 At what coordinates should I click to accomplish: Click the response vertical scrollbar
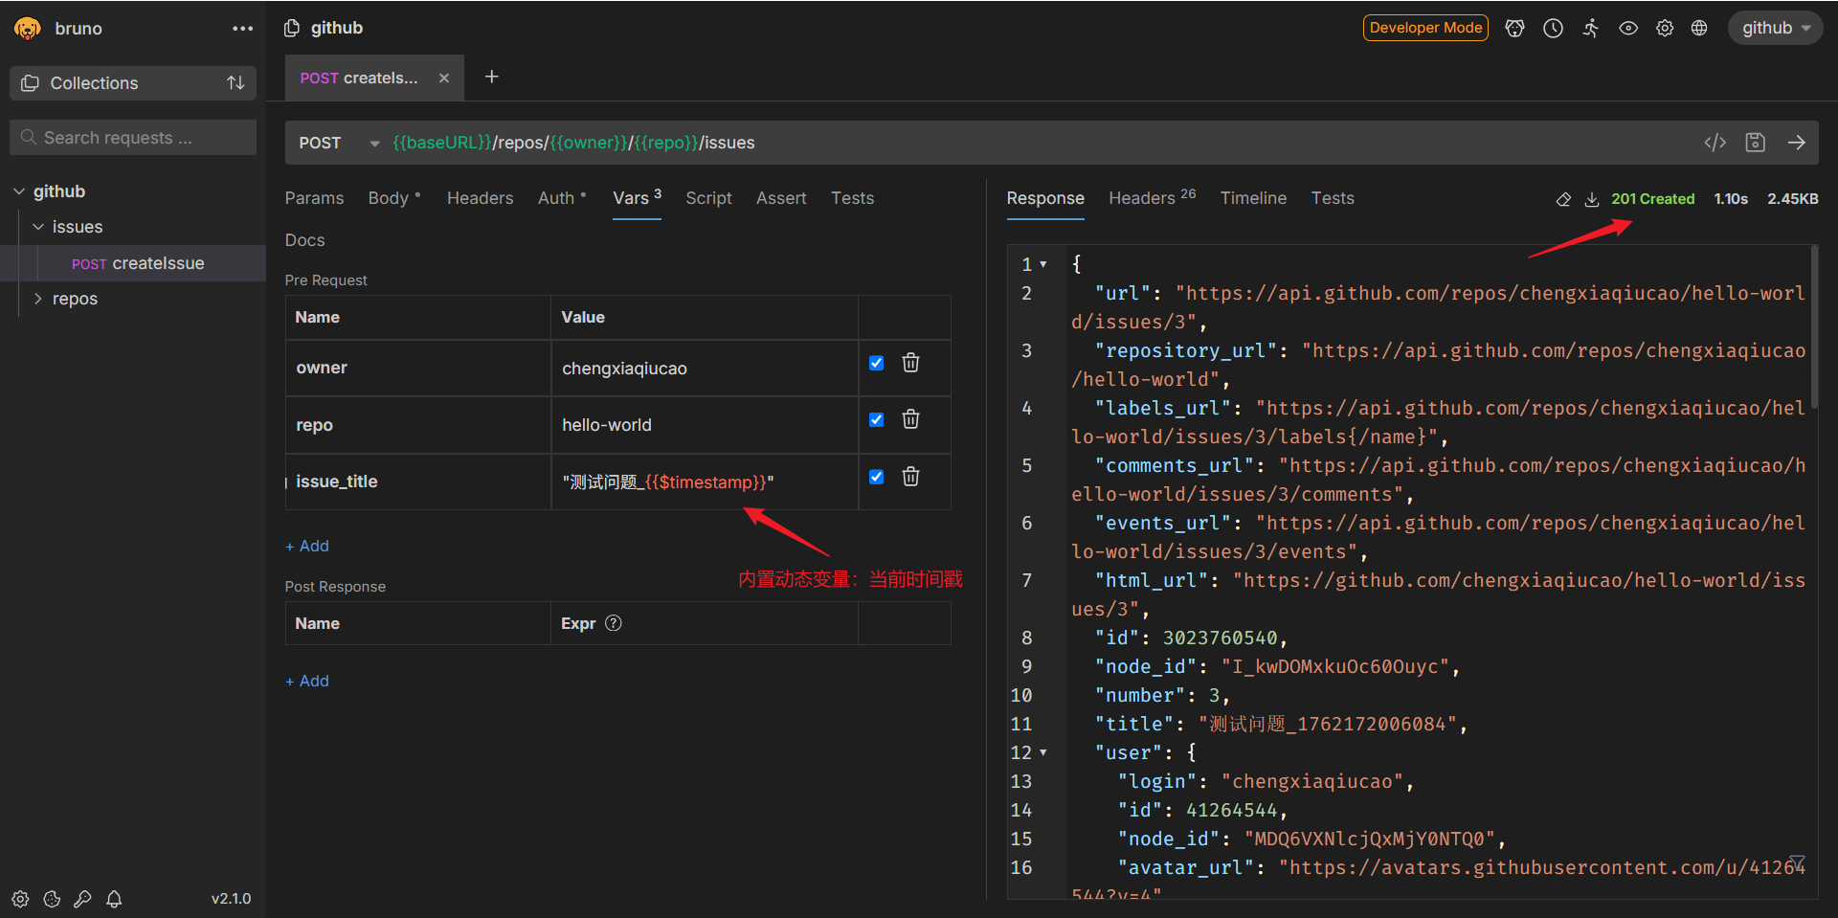click(x=1814, y=327)
